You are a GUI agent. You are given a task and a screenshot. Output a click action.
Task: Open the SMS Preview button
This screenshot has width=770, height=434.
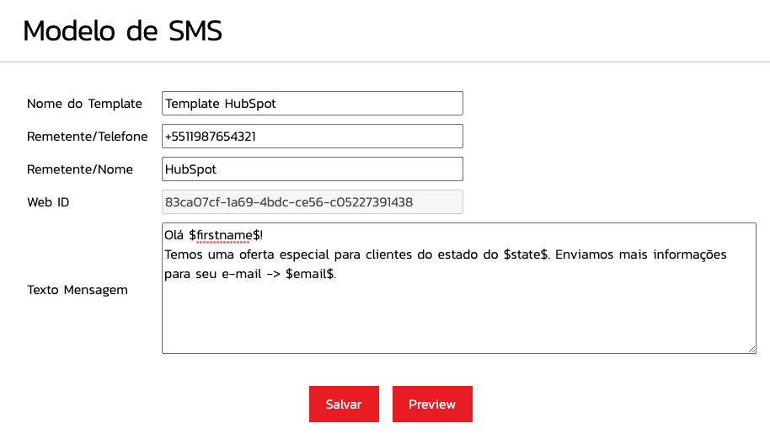point(432,404)
